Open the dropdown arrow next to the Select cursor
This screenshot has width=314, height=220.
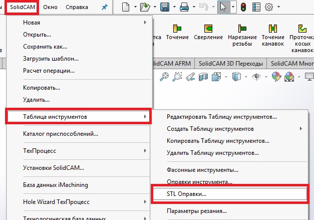pos(233,7)
